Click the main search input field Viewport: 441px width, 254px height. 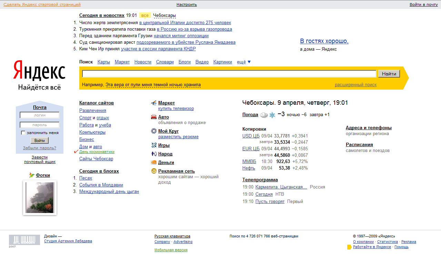(229, 74)
